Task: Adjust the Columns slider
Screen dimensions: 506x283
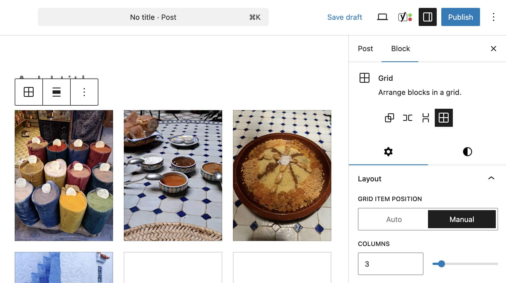Action: [441, 264]
